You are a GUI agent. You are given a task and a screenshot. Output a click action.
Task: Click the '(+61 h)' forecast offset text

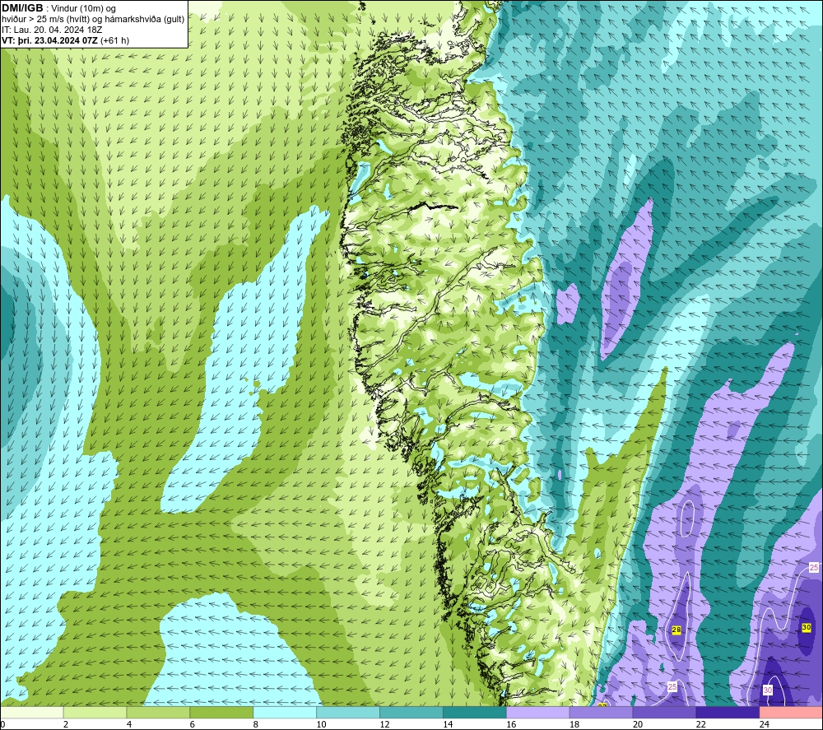click(114, 40)
